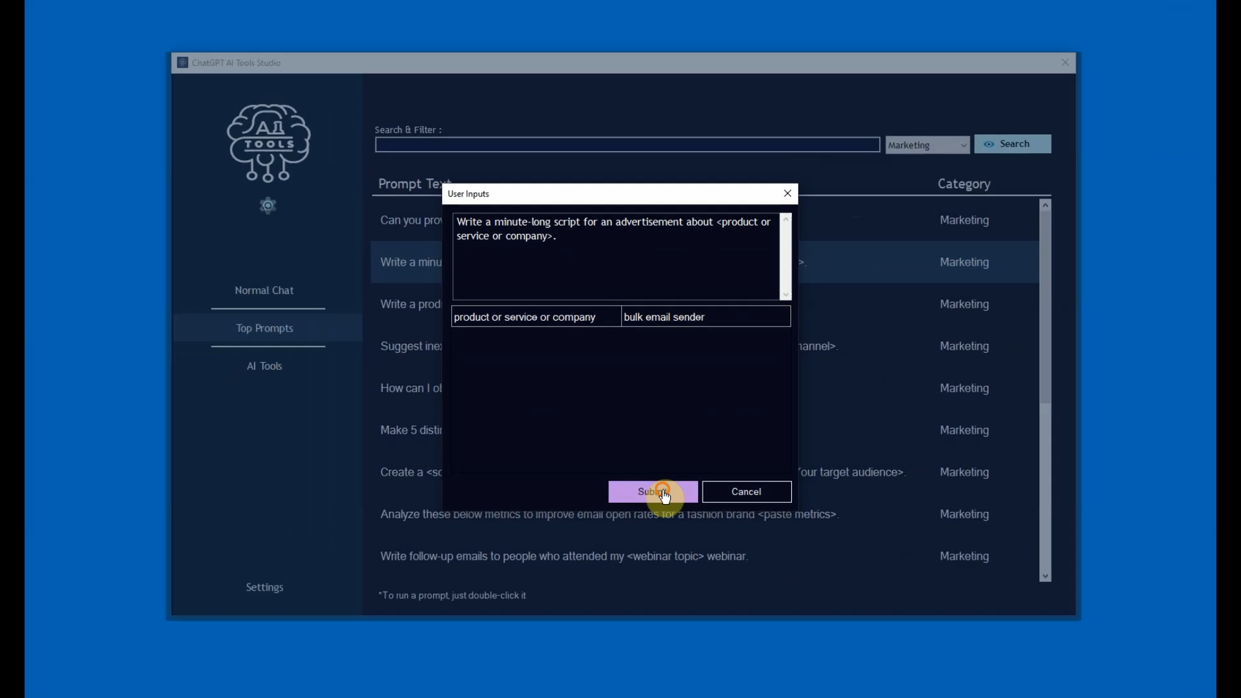The height and width of the screenshot is (698, 1241).
Task: Submit the User Inputs dialog
Action: click(x=652, y=492)
